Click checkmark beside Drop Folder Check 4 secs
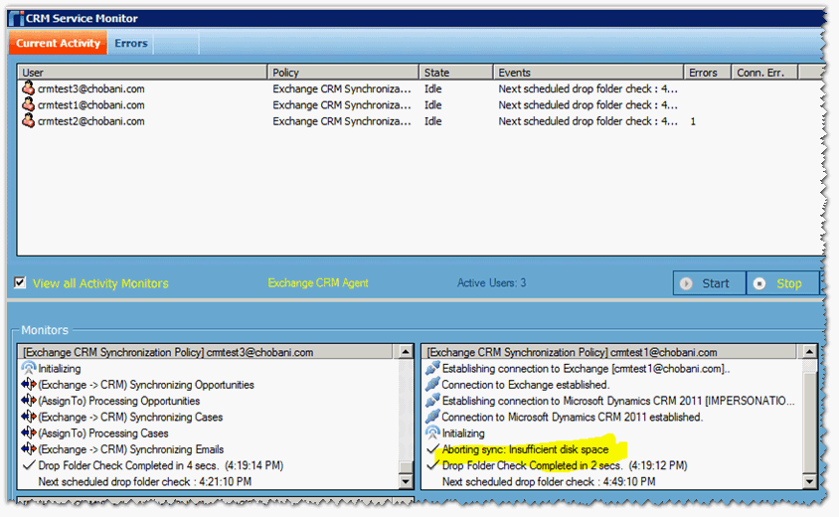 click(x=29, y=464)
